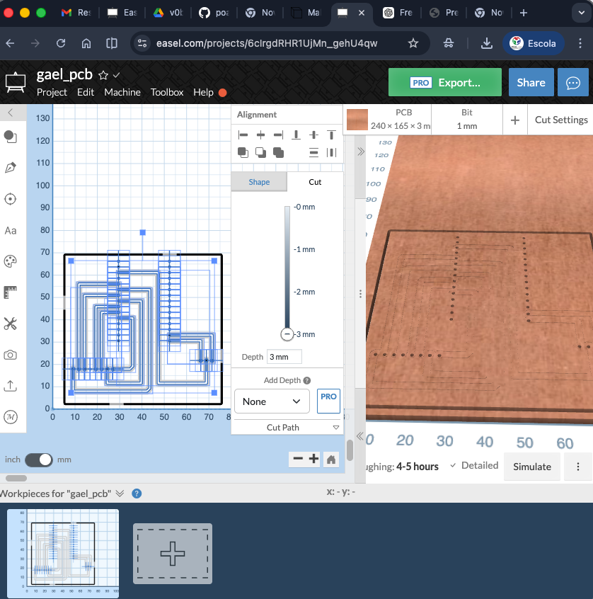This screenshot has height=599, width=593.
Task: Open the Toolbox menu
Action: pyautogui.click(x=167, y=93)
